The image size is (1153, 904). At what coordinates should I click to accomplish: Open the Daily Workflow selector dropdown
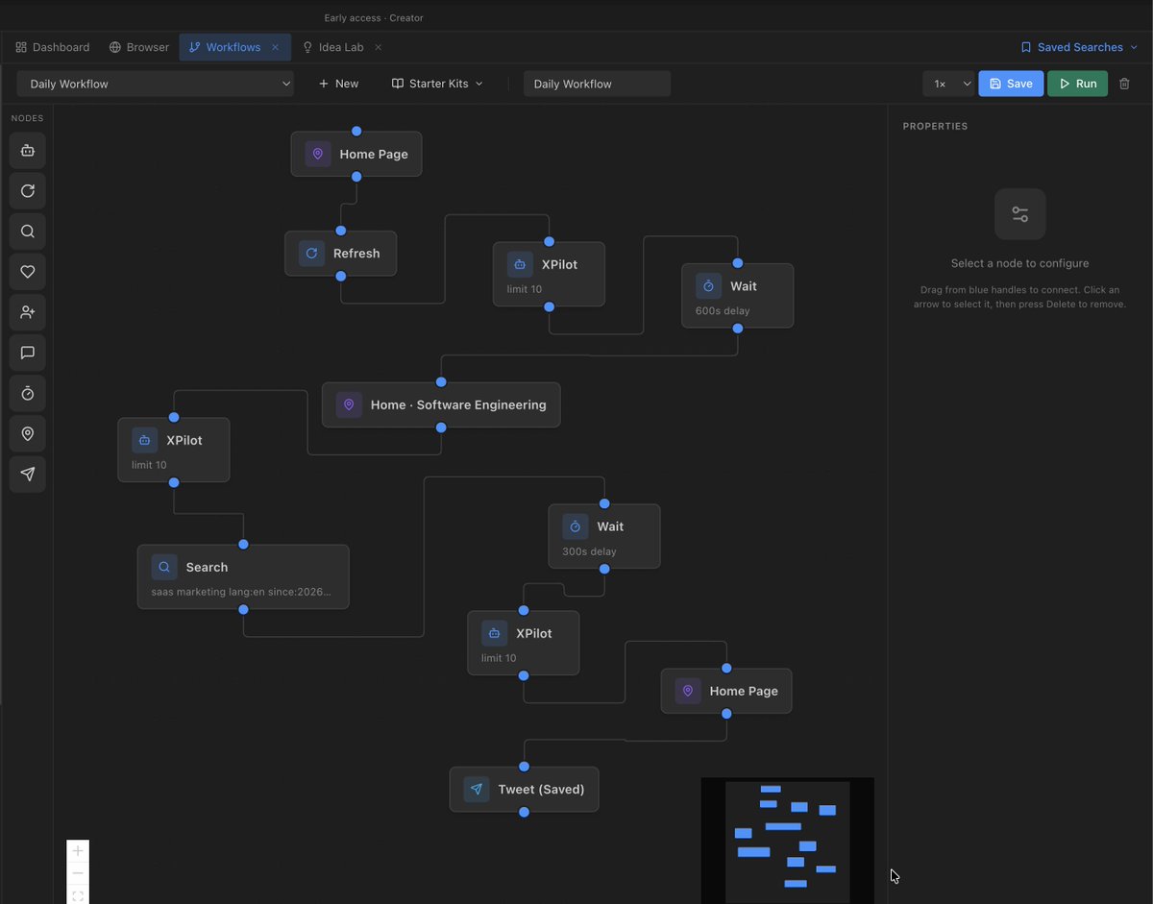point(155,84)
